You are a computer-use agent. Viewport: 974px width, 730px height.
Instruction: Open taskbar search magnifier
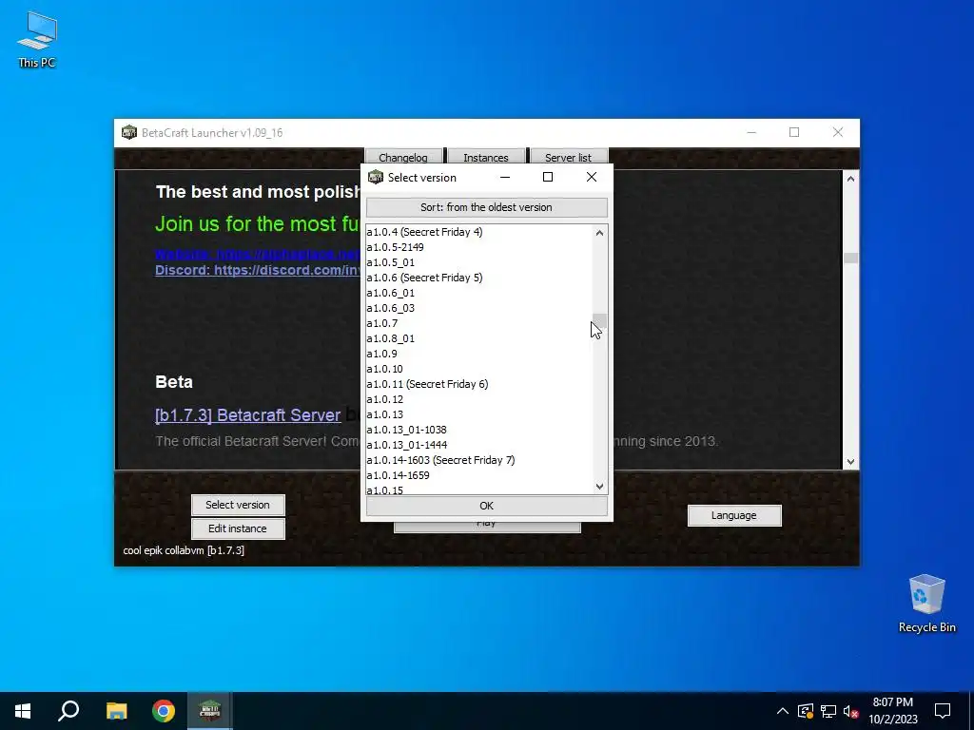click(x=68, y=711)
